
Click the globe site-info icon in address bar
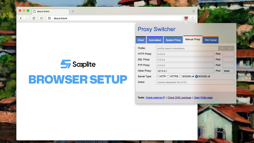[50, 18]
